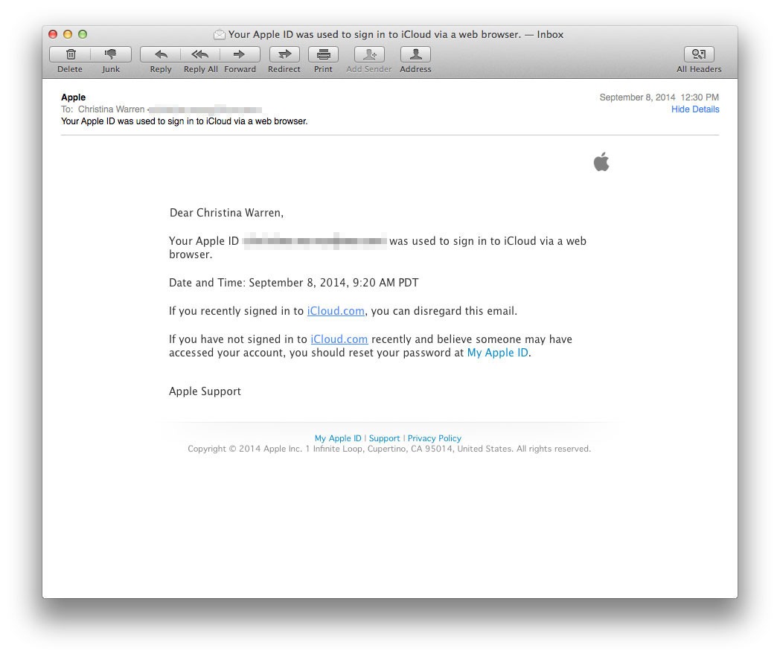Screen dimensions: 780x657
Task: Click the Delete trash icon
Action: coord(71,54)
